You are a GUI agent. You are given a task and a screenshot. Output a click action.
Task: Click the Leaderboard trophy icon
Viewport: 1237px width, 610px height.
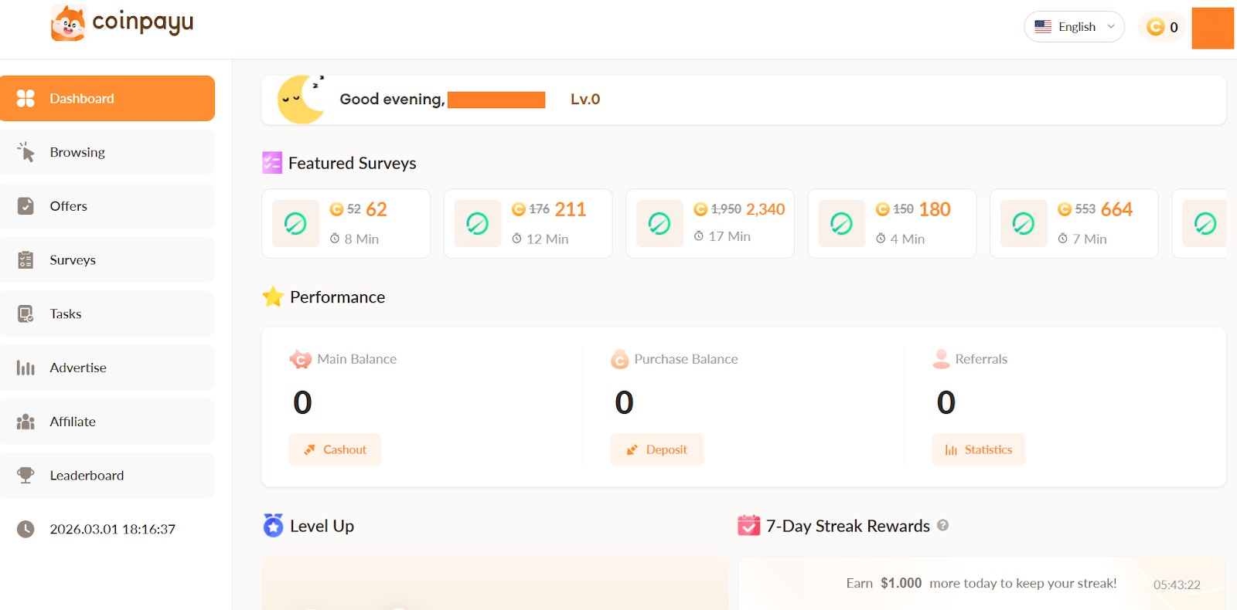coord(26,476)
